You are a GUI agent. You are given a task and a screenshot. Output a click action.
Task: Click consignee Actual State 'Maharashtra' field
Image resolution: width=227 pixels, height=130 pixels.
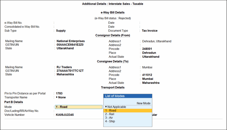(x=151, y=83)
